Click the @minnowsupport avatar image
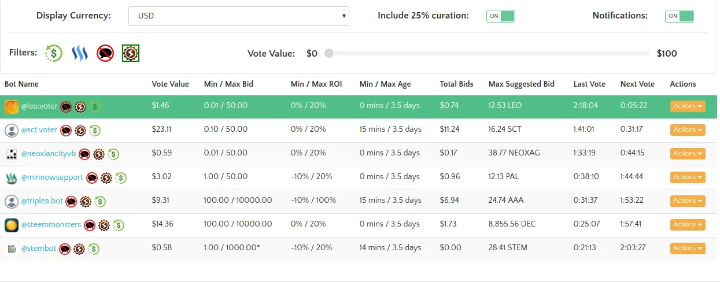Viewport: 720px width, 282px height. tap(12, 177)
